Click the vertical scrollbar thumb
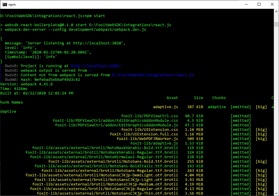Image resolution: width=279 pixels, height=196 pixels. pyautogui.click(x=276, y=24)
